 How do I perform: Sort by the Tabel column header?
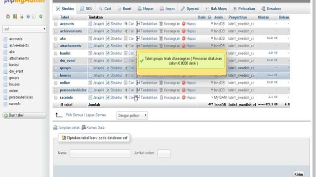pos(65,17)
